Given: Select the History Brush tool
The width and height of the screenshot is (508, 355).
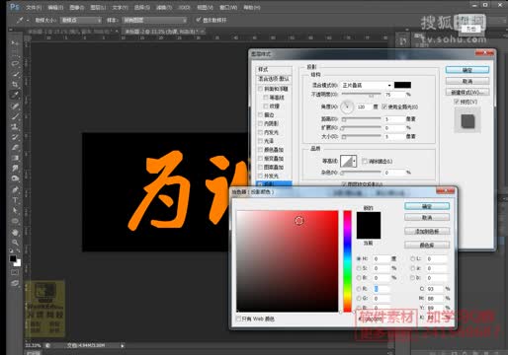Looking at the screenshot, I should [15, 137].
